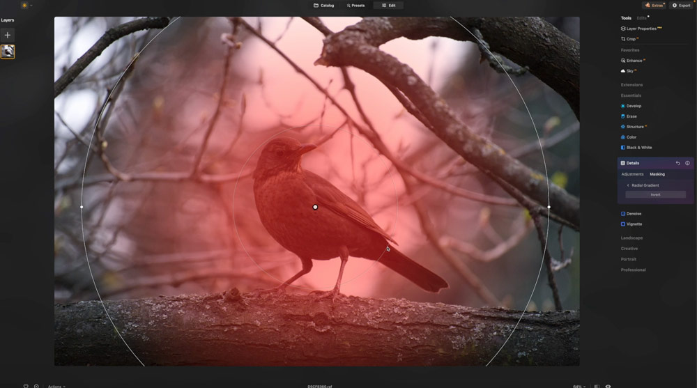Collapse the Essentials tool section
Image resolution: width=697 pixels, height=388 pixels.
pyautogui.click(x=631, y=95)
